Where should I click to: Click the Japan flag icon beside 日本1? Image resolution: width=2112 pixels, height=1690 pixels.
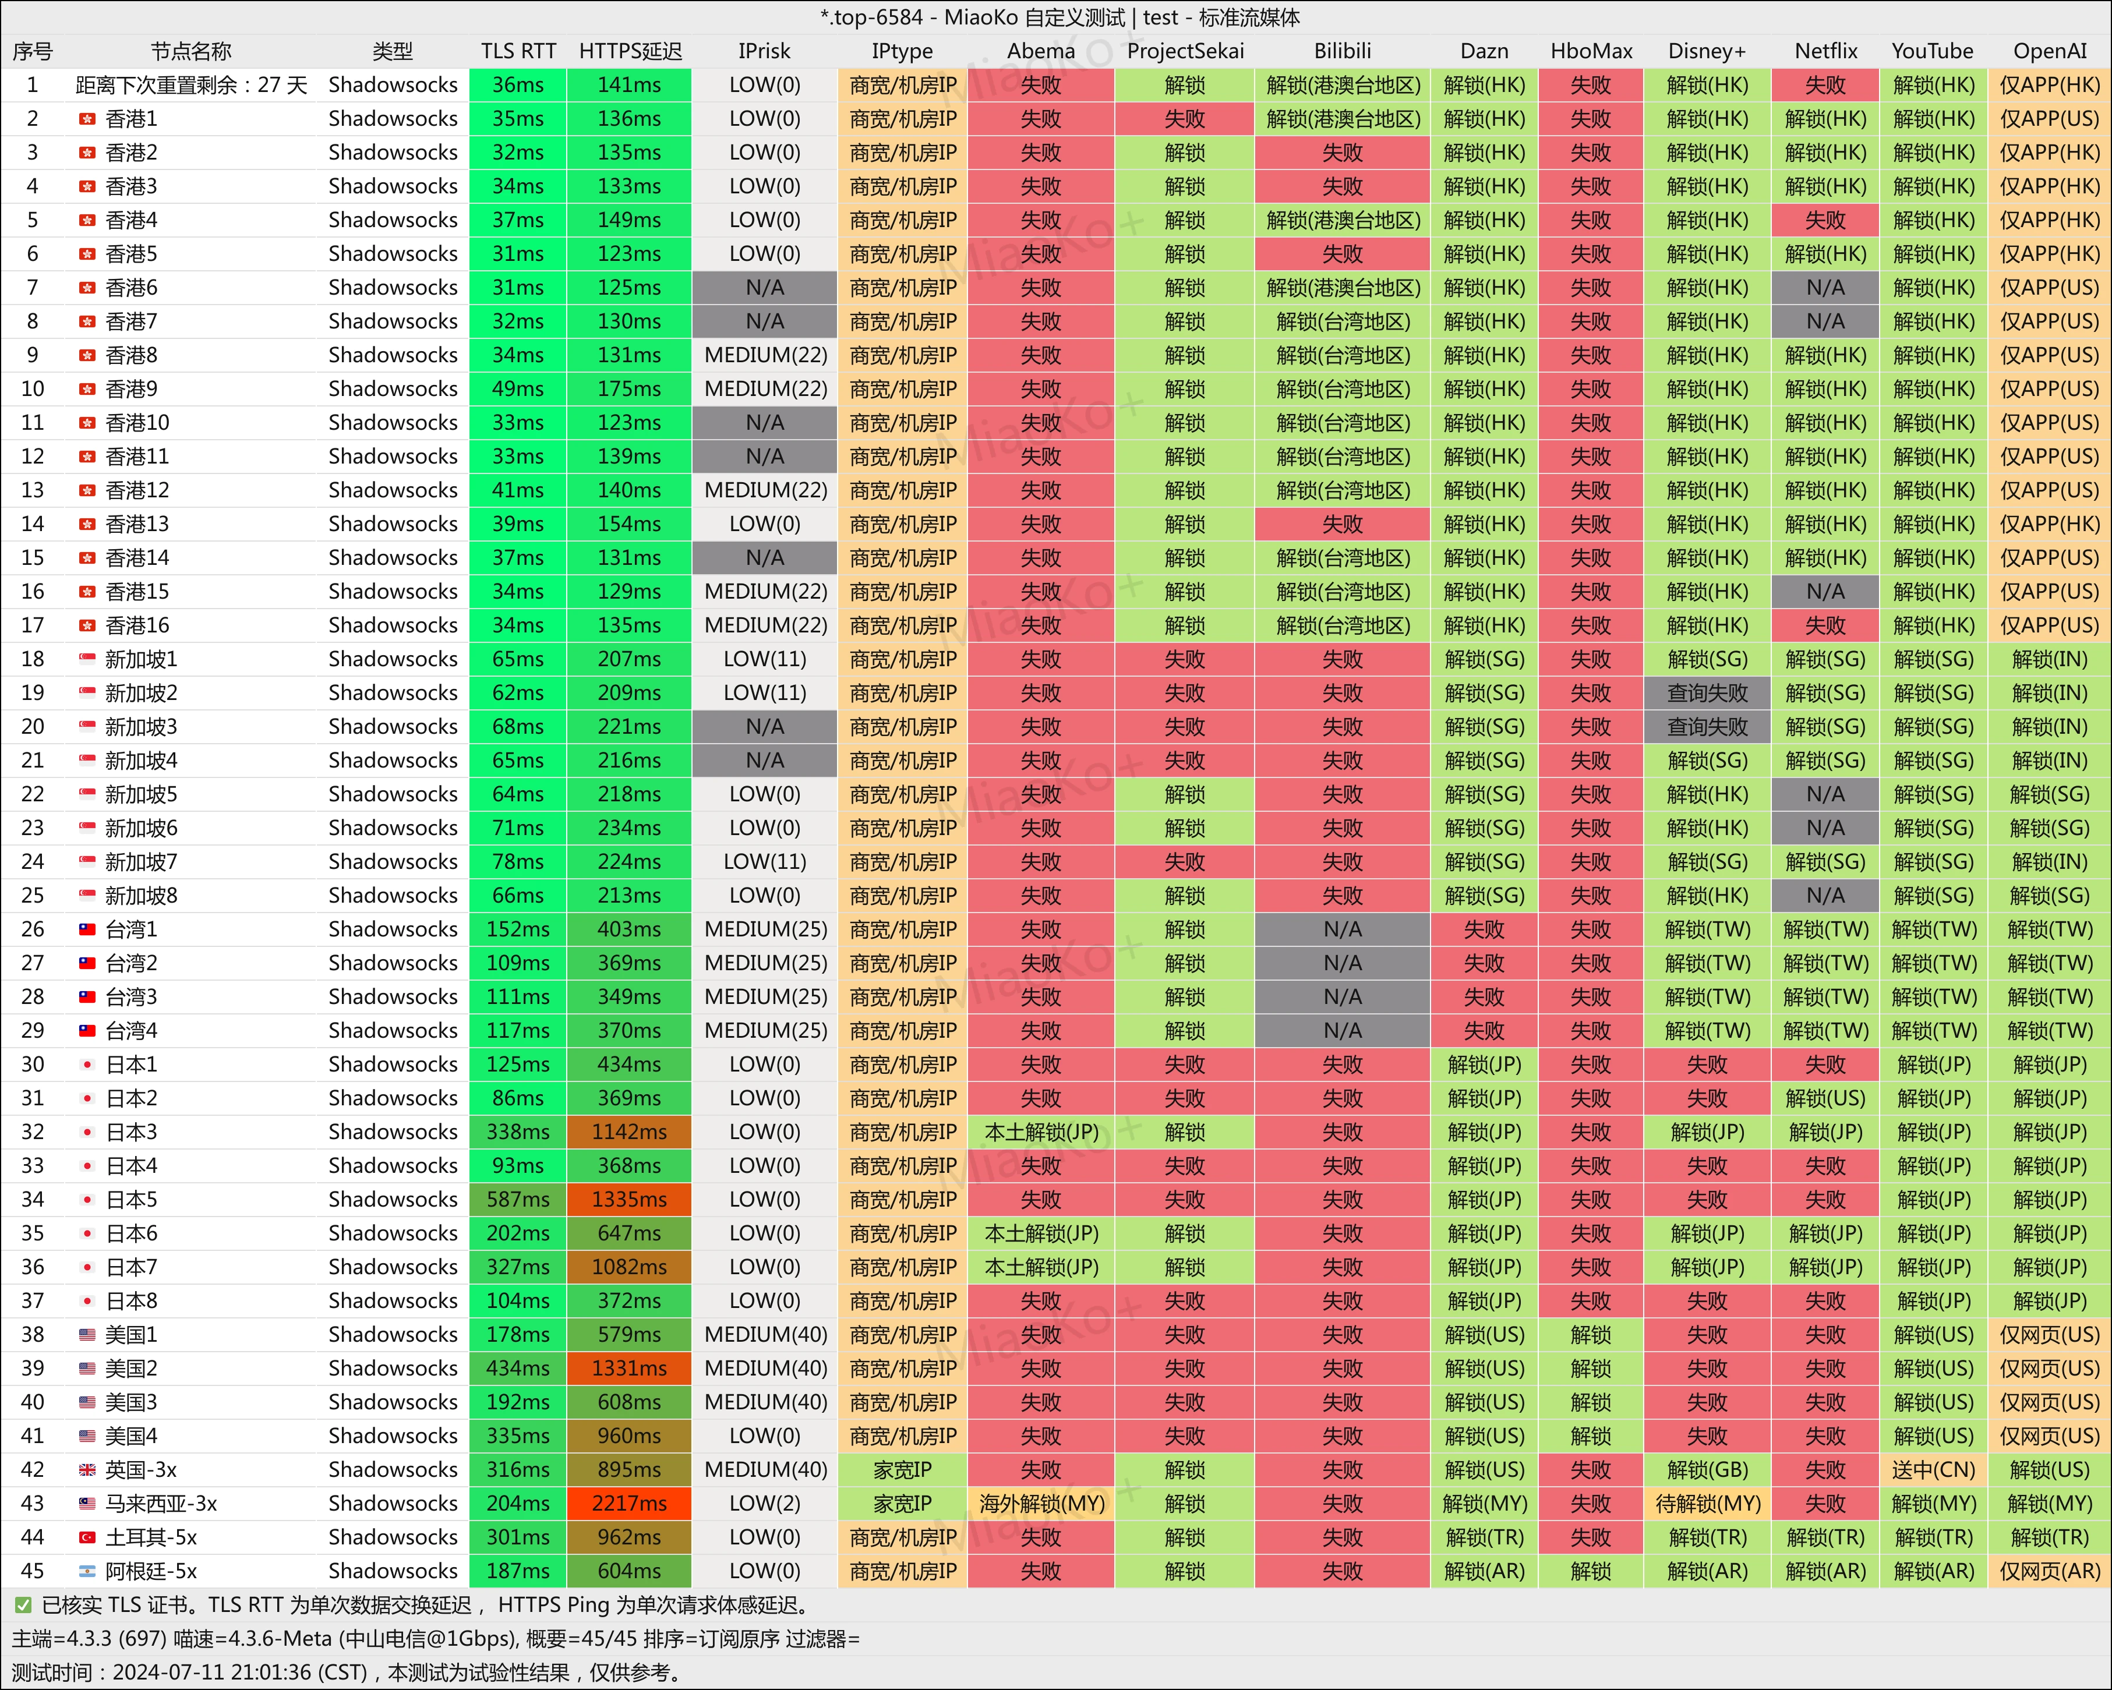87,1065
